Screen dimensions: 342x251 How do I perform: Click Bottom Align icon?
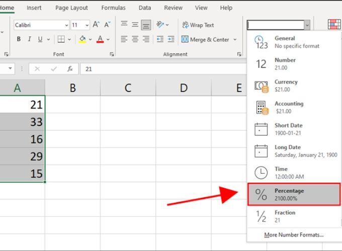point(146,25)
